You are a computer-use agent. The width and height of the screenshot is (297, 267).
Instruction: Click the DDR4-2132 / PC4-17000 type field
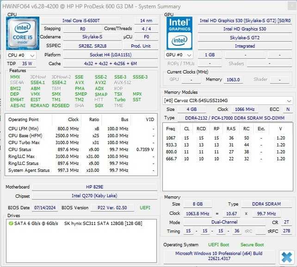point(235,118)
